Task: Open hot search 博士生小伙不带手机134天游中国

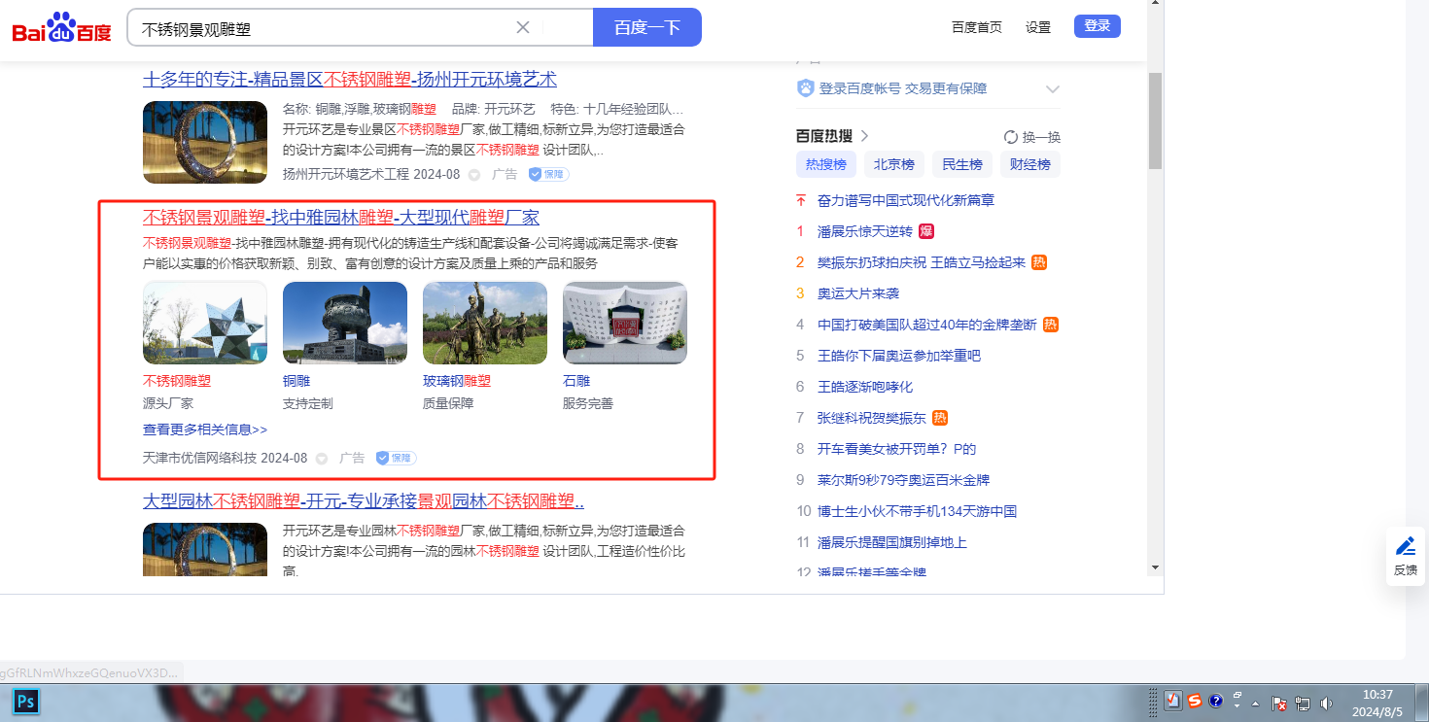Action: tap(917, 511)
